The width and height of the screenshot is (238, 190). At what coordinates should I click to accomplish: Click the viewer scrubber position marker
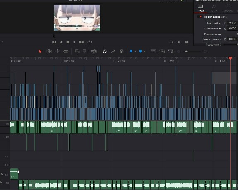coord(53,36)
